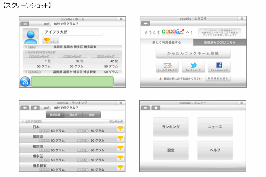This screenshot has width=266, height=177.
Task: Register with the Twitter bird button
Action: pos(193,67)
